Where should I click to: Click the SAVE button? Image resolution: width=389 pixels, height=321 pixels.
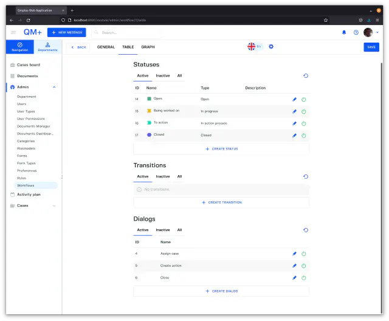371,47
